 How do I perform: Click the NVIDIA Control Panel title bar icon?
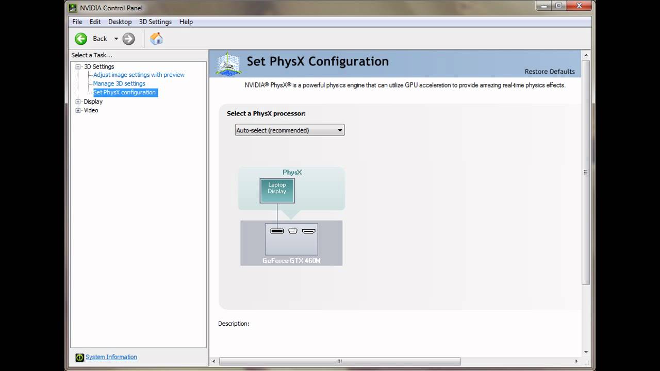click(x=73, y=8)
